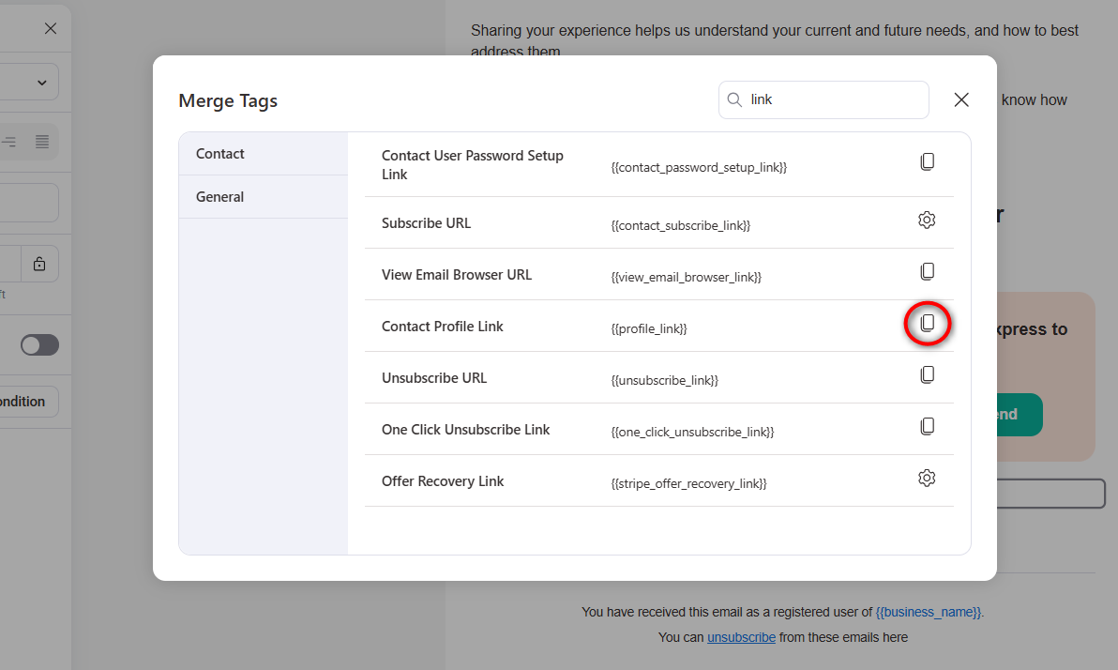Copy the Contact User Password Setup Link tag
Viewport: 1118px width, 670px height.
(928, 161)
